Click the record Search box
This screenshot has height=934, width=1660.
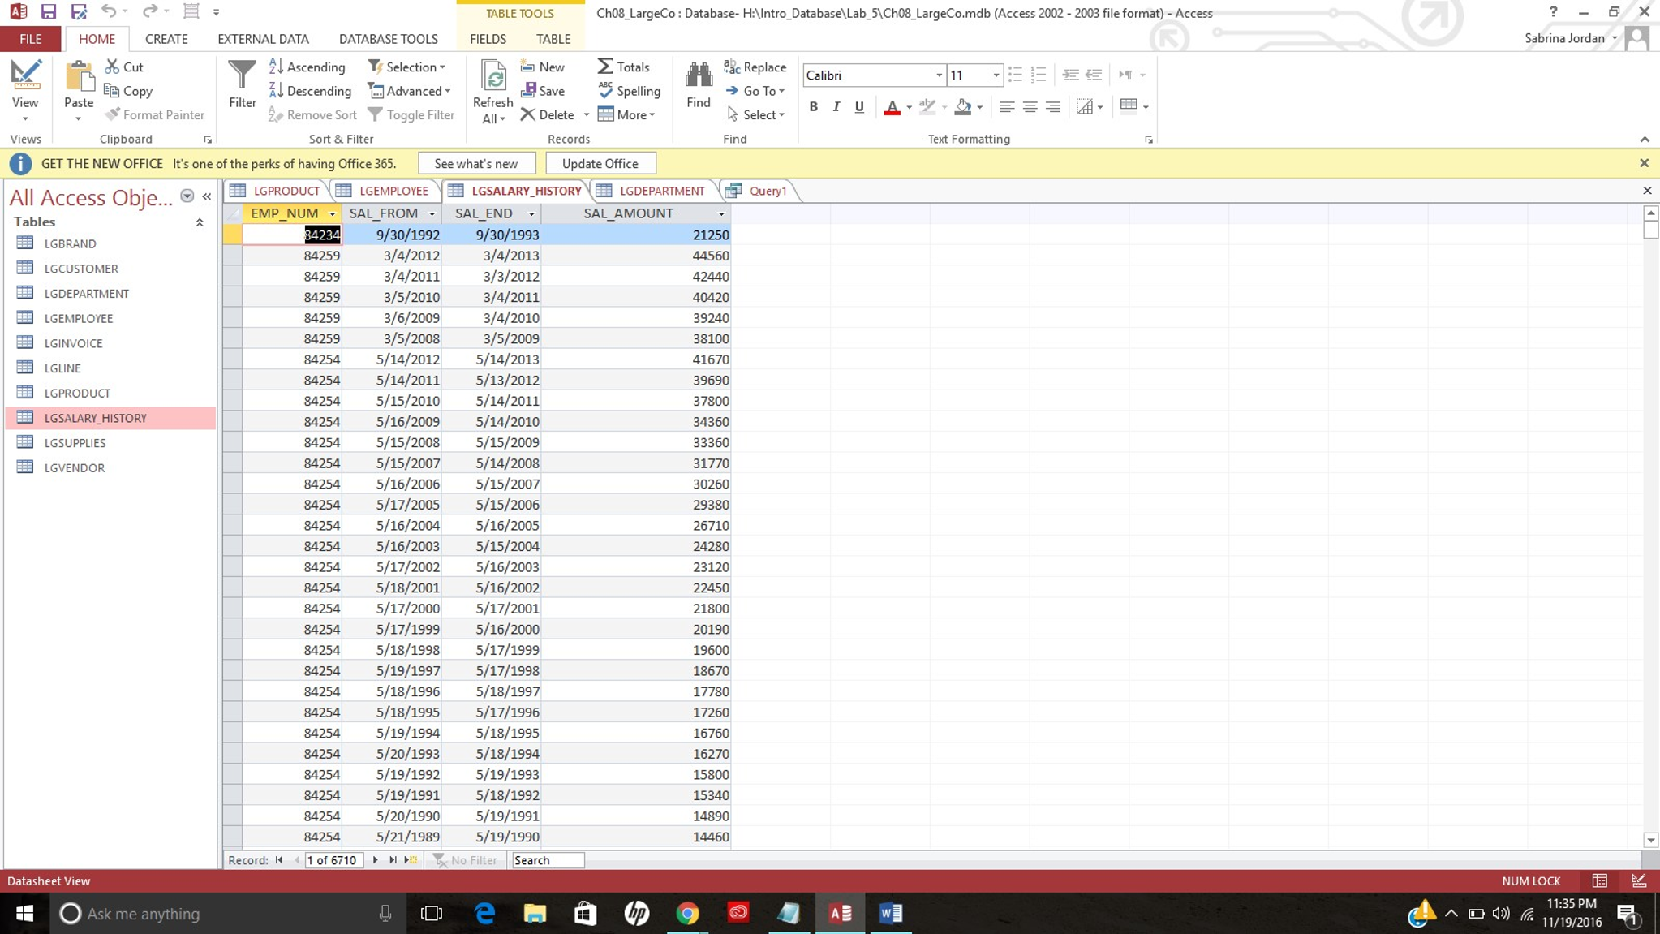[547, 860]
